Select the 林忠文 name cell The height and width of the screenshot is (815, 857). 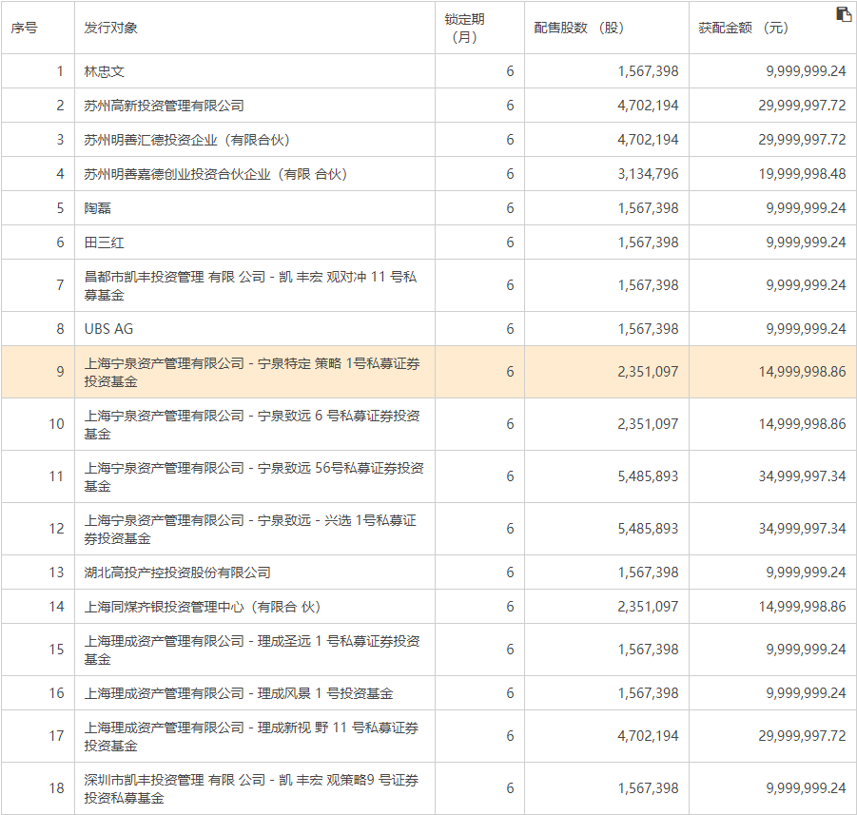(x=105, y=71)
